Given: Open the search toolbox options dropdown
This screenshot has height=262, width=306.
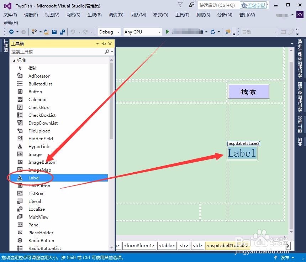Looking at the screenshot, I should point(112,52).
